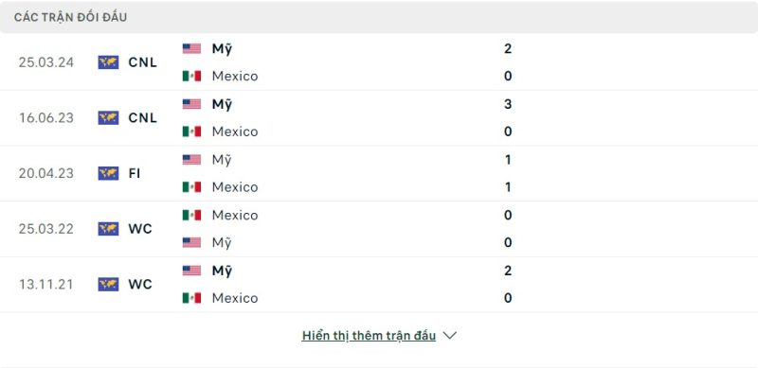Open the FI competition label for 20.04.23
The image size is (758, 368).
point(135,173)
